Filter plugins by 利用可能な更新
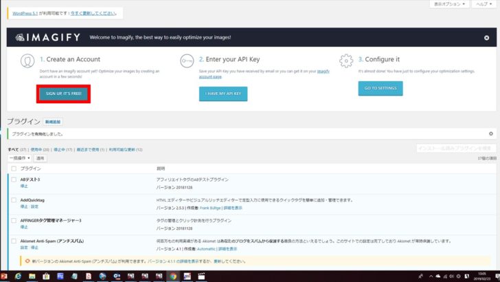 tap(122, 149)
